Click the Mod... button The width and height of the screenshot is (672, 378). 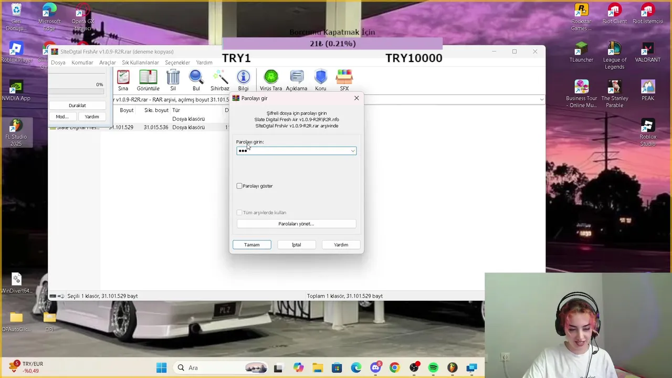[x=62, y=117]
